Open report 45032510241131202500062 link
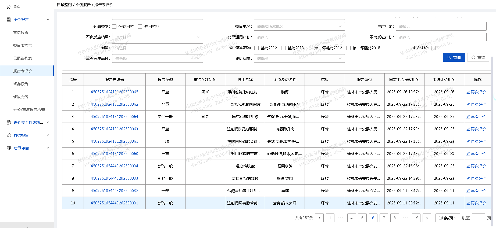Viewport: 496px width, 228px height. 114,104
